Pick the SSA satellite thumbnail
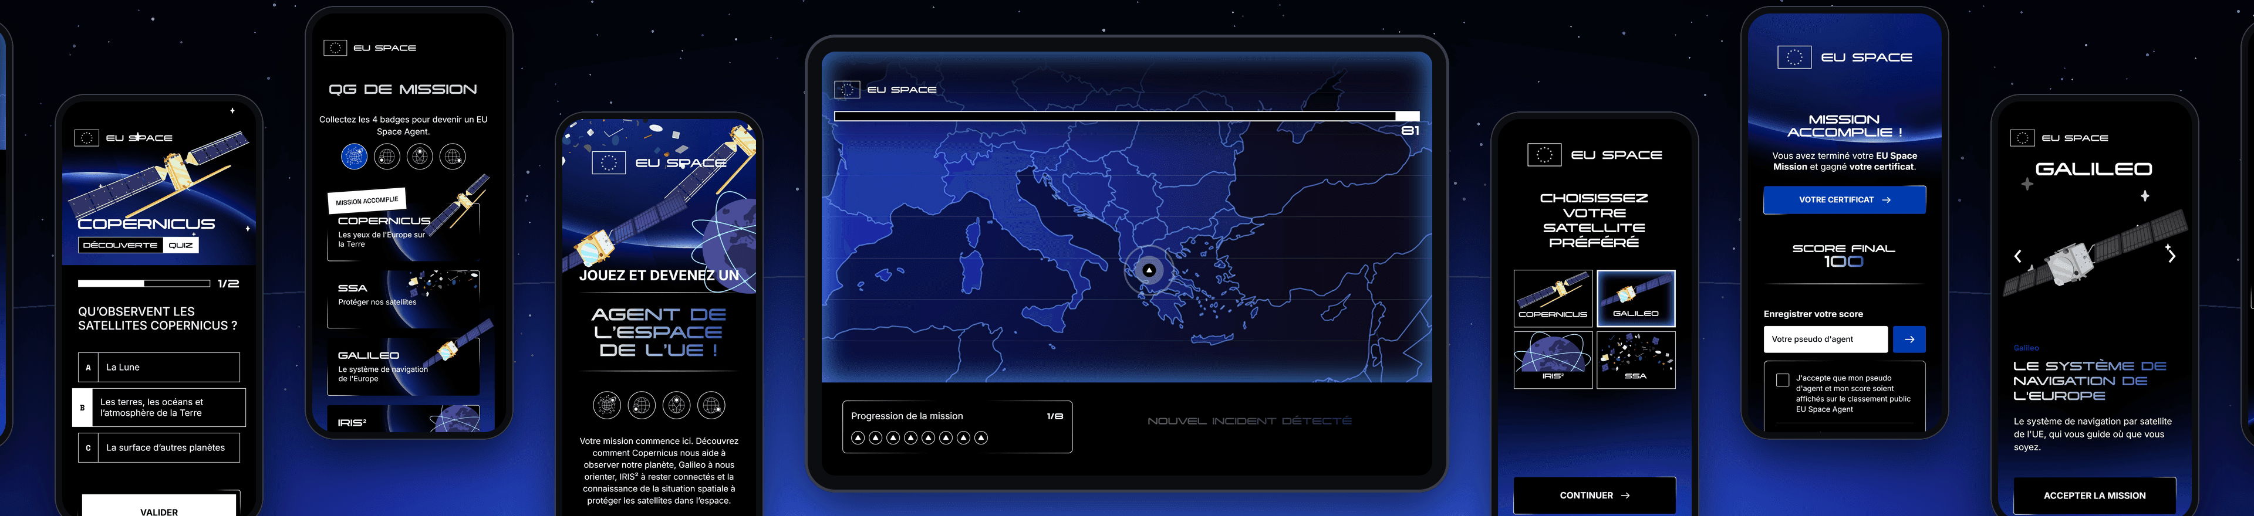2254x516 pixels. click(x=1635, y=359)
